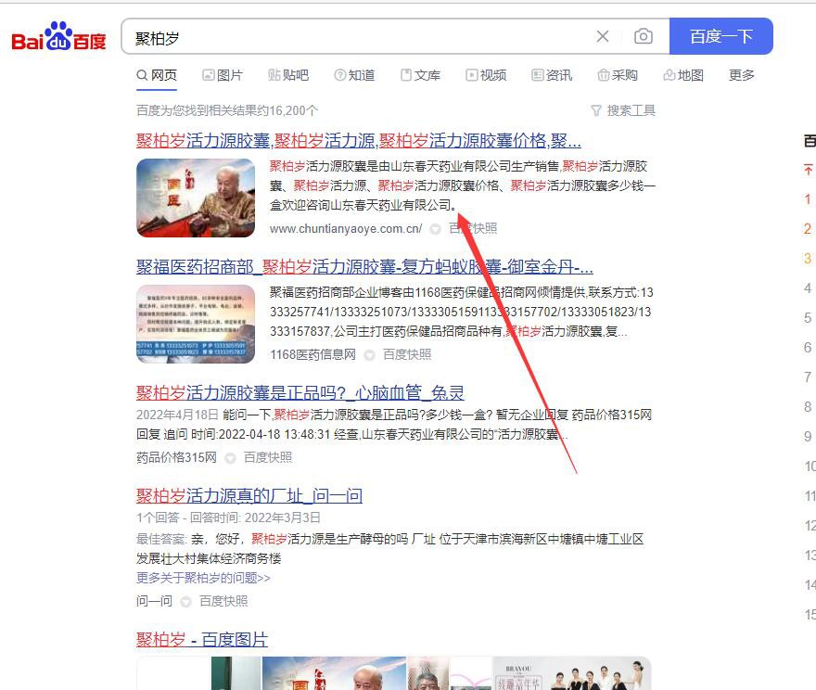This screenshot has height=690, width=816.
Task: Open the 问一问 source link
Action: 154,602
